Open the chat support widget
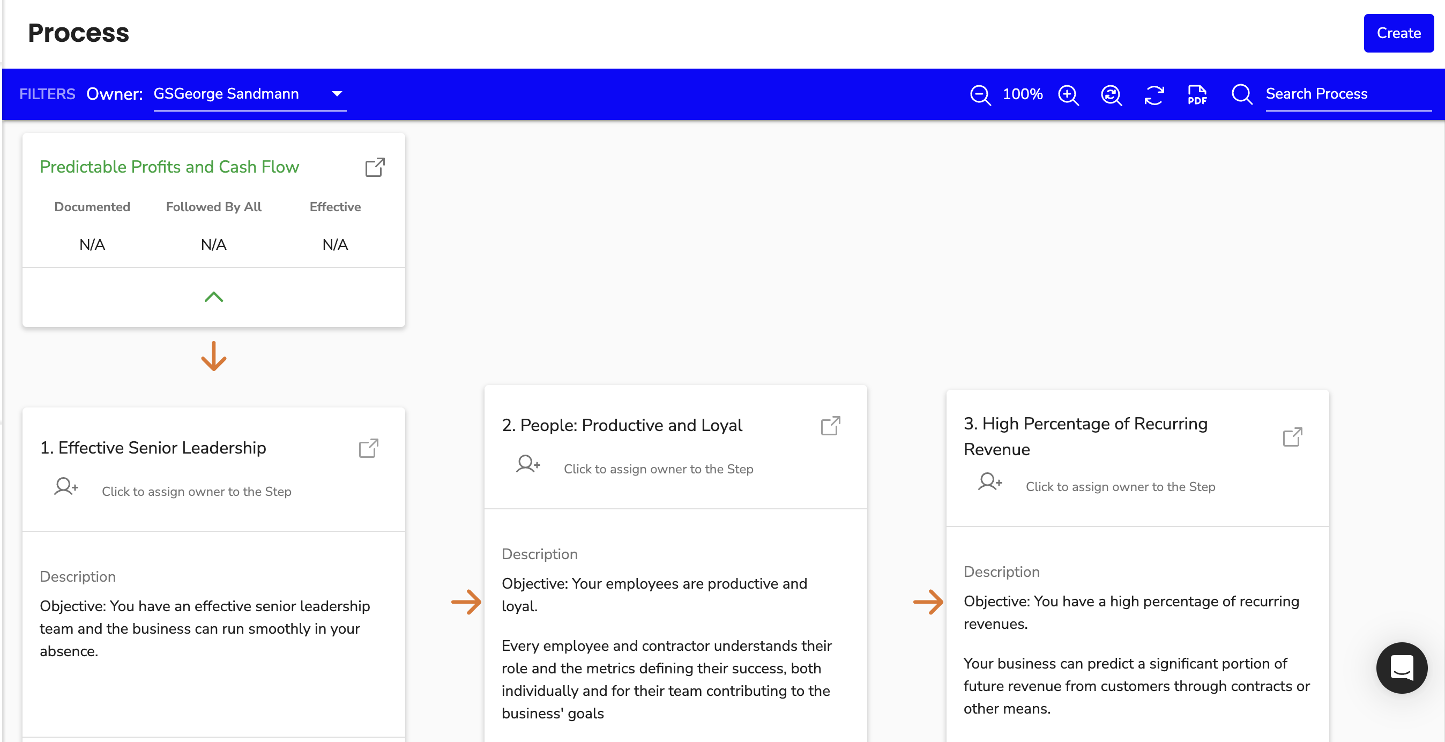The image size is (1445, 742). [1401, 667]
